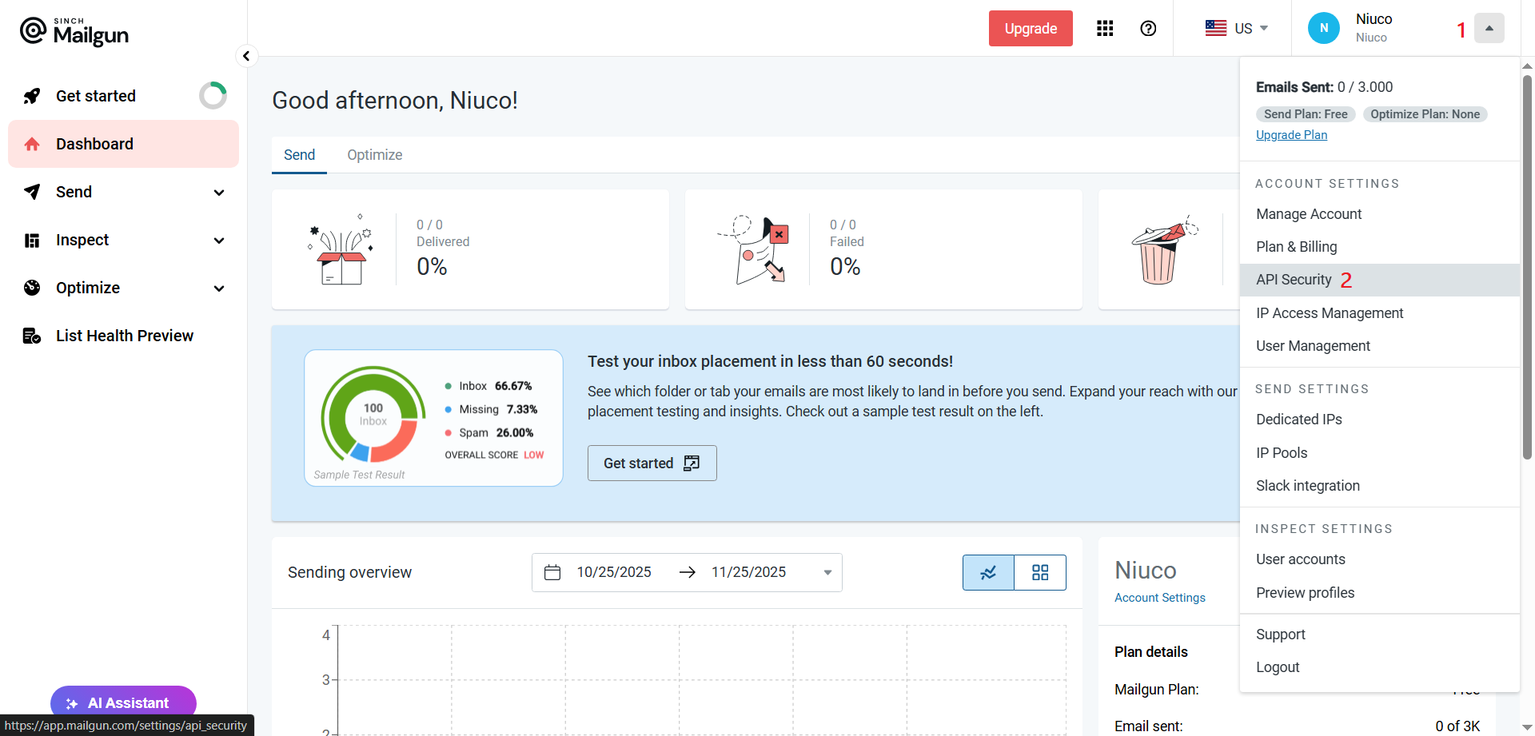Click the red Upgrade button
The height and width of the screenshot is (736, 1535).
point(1031,29)
